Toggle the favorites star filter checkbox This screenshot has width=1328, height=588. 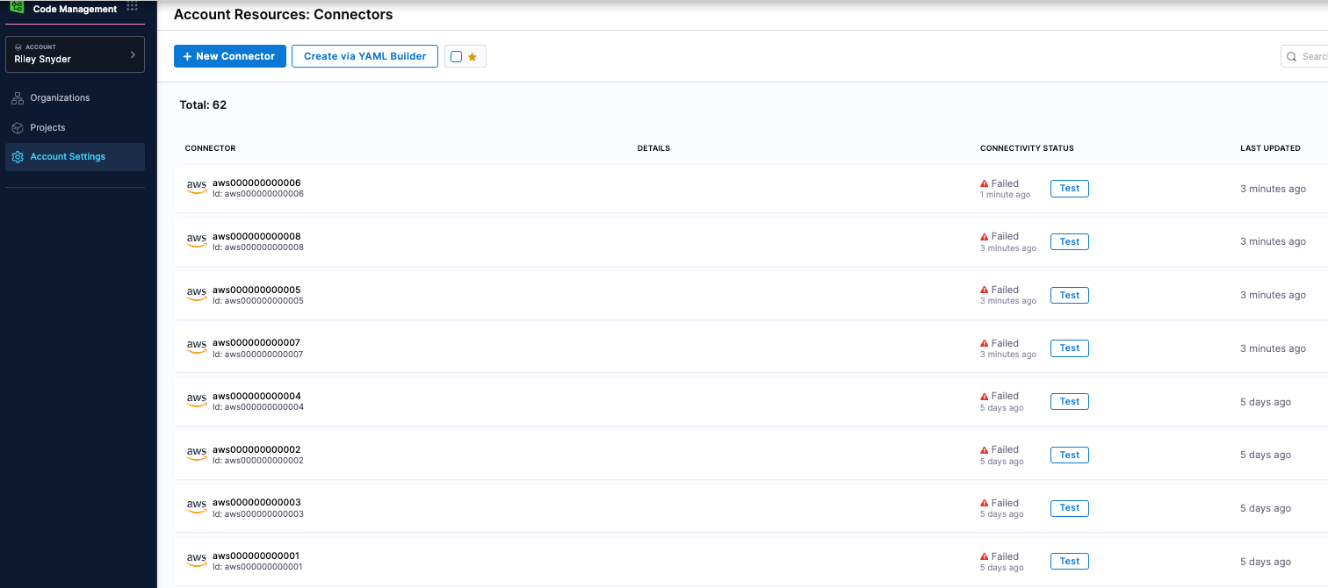coord(456,57)
